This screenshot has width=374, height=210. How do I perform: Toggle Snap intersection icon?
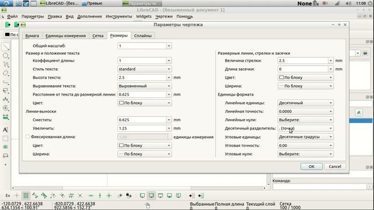click(80, 196)
